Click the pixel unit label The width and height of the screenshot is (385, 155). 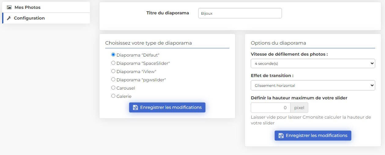[299, 108]
